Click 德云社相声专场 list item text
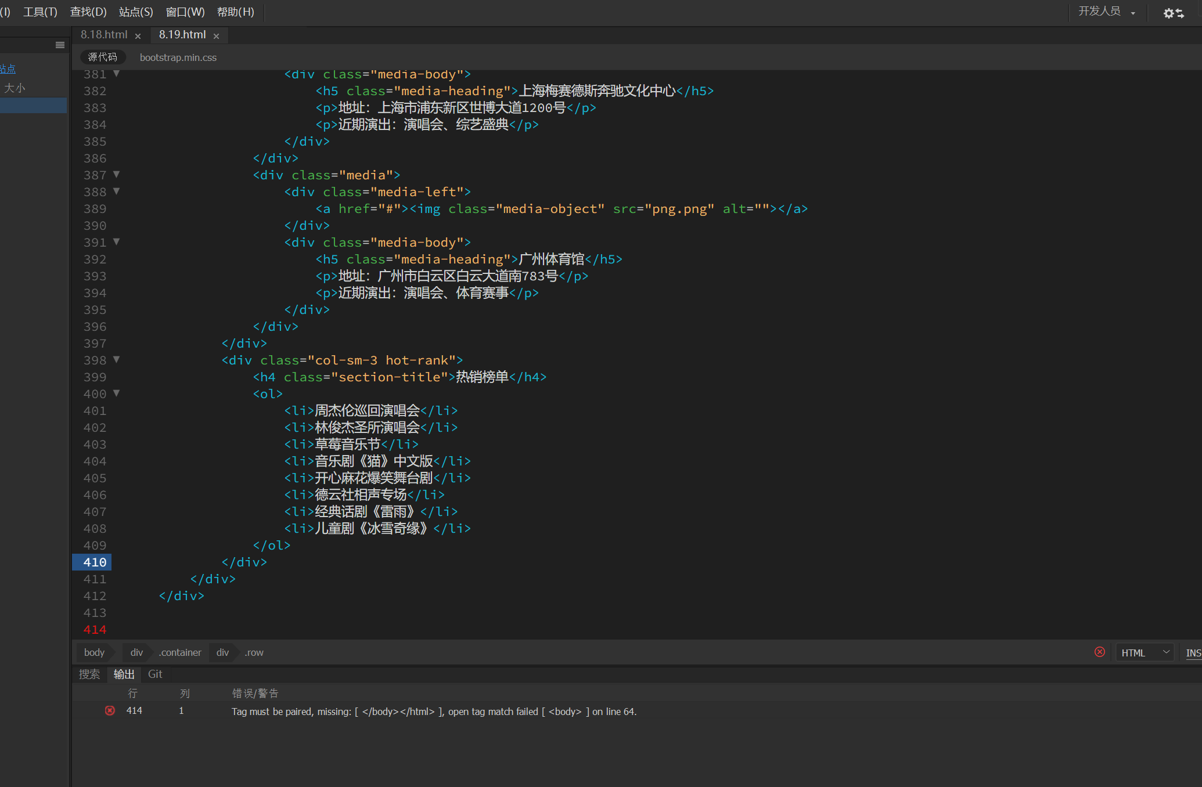1202x787 pixels. click(x=361, y=494)
